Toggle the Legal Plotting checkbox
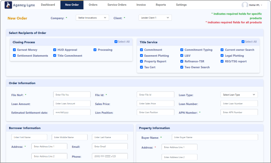The width and height of the screenshot is (271, 163). coord(222,56)
